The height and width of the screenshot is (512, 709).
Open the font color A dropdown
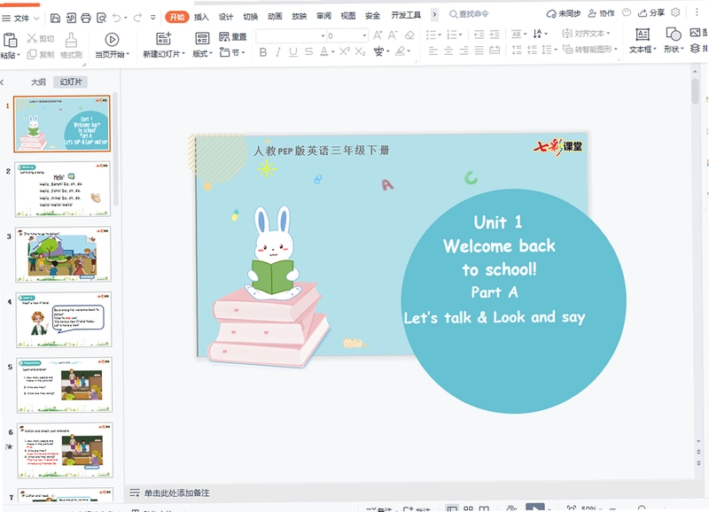tap(333, 52)
